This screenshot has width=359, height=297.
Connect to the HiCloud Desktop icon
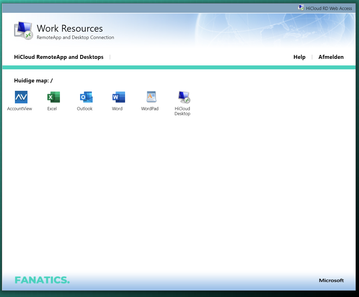[184, 97]
